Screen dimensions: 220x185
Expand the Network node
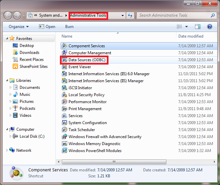click(7, 150)
